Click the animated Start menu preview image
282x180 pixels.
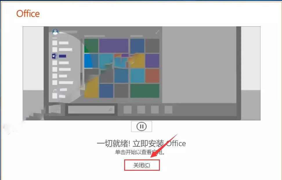coord(142,73)
